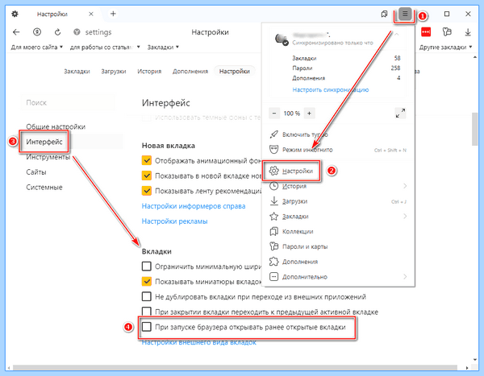Expand Дополнительно submenu chevron
The width and height of the screenshot is (484, 376).
pos(405,277)
